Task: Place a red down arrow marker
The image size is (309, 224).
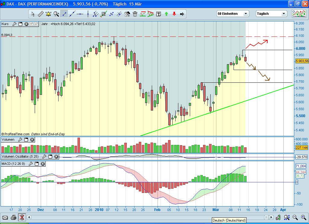Action: click(174, 14)
